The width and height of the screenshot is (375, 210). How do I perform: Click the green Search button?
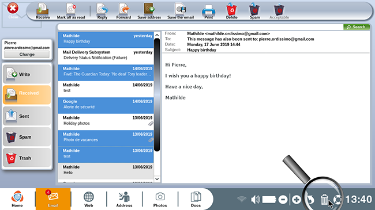pyautogui.click(x=357, y=27)
